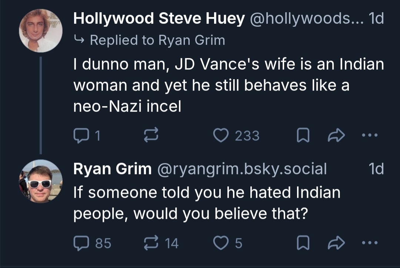Reply to Ryan Grim's post
The width and height of the screenshot is (400, 268).
click(80, 243)
